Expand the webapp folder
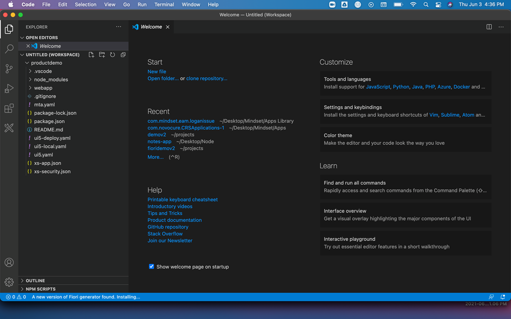Viewport: 511px width, 319px height. (x=30, y=88)
